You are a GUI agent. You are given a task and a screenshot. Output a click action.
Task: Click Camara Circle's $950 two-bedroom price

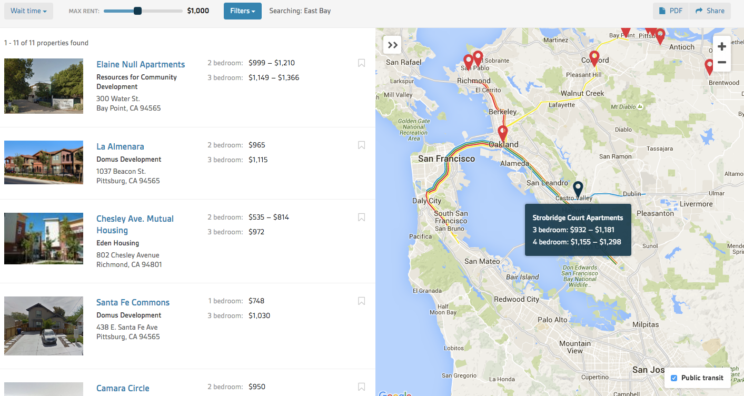coord(257,387)
